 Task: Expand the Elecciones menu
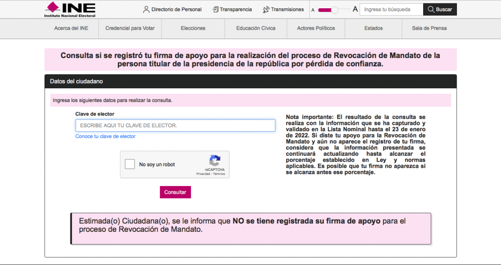(193, 28)
